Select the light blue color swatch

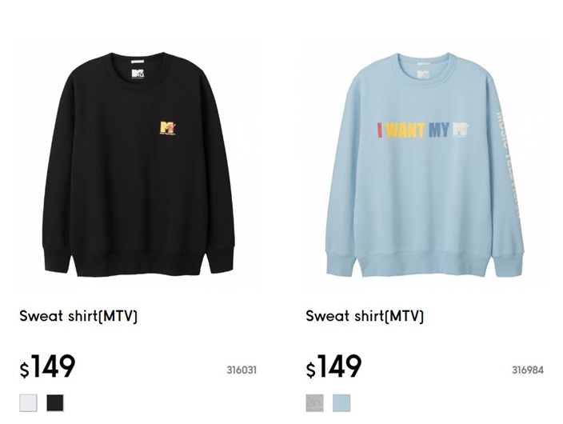pyautogui.click(x=341, y=403)
